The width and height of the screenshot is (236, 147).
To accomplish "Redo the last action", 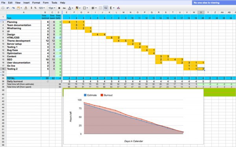I will point(13,8).
